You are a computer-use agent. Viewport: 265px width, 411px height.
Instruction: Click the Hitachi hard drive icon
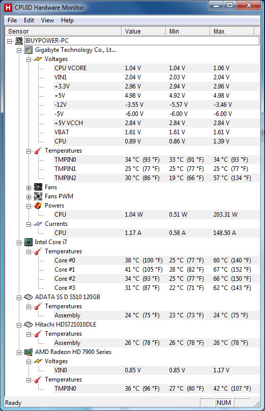(28, 325)
